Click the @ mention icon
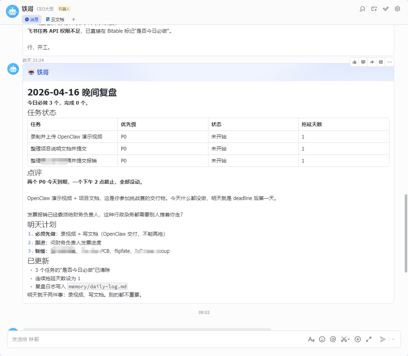 (x=333, y=339)
